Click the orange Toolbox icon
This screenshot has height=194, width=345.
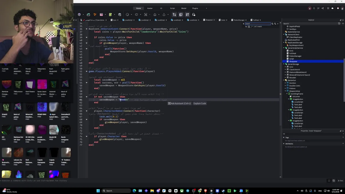95,15
